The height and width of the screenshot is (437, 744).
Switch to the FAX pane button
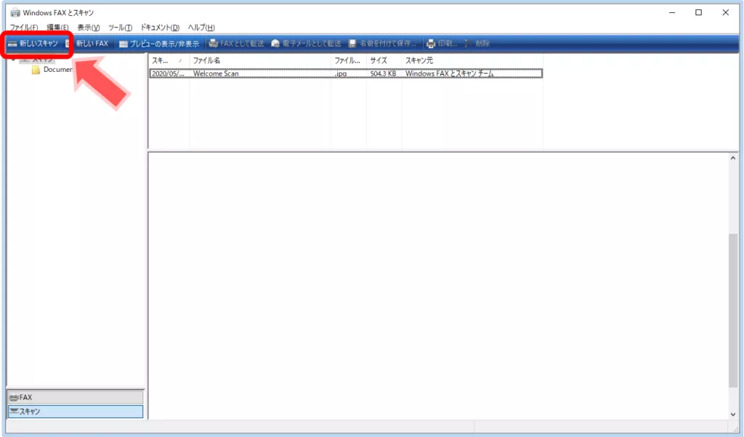pos(76,397)
